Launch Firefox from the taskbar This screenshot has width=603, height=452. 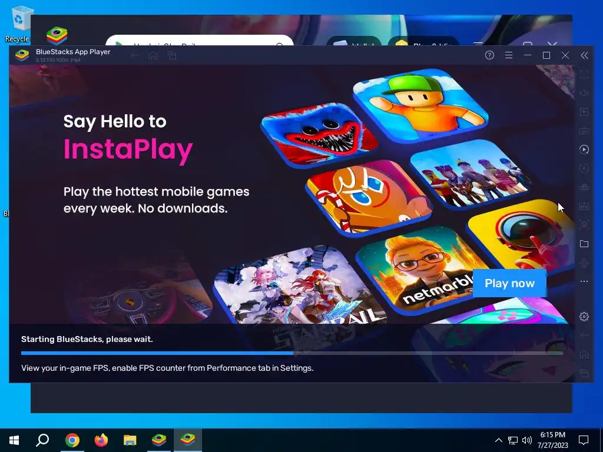101,440
